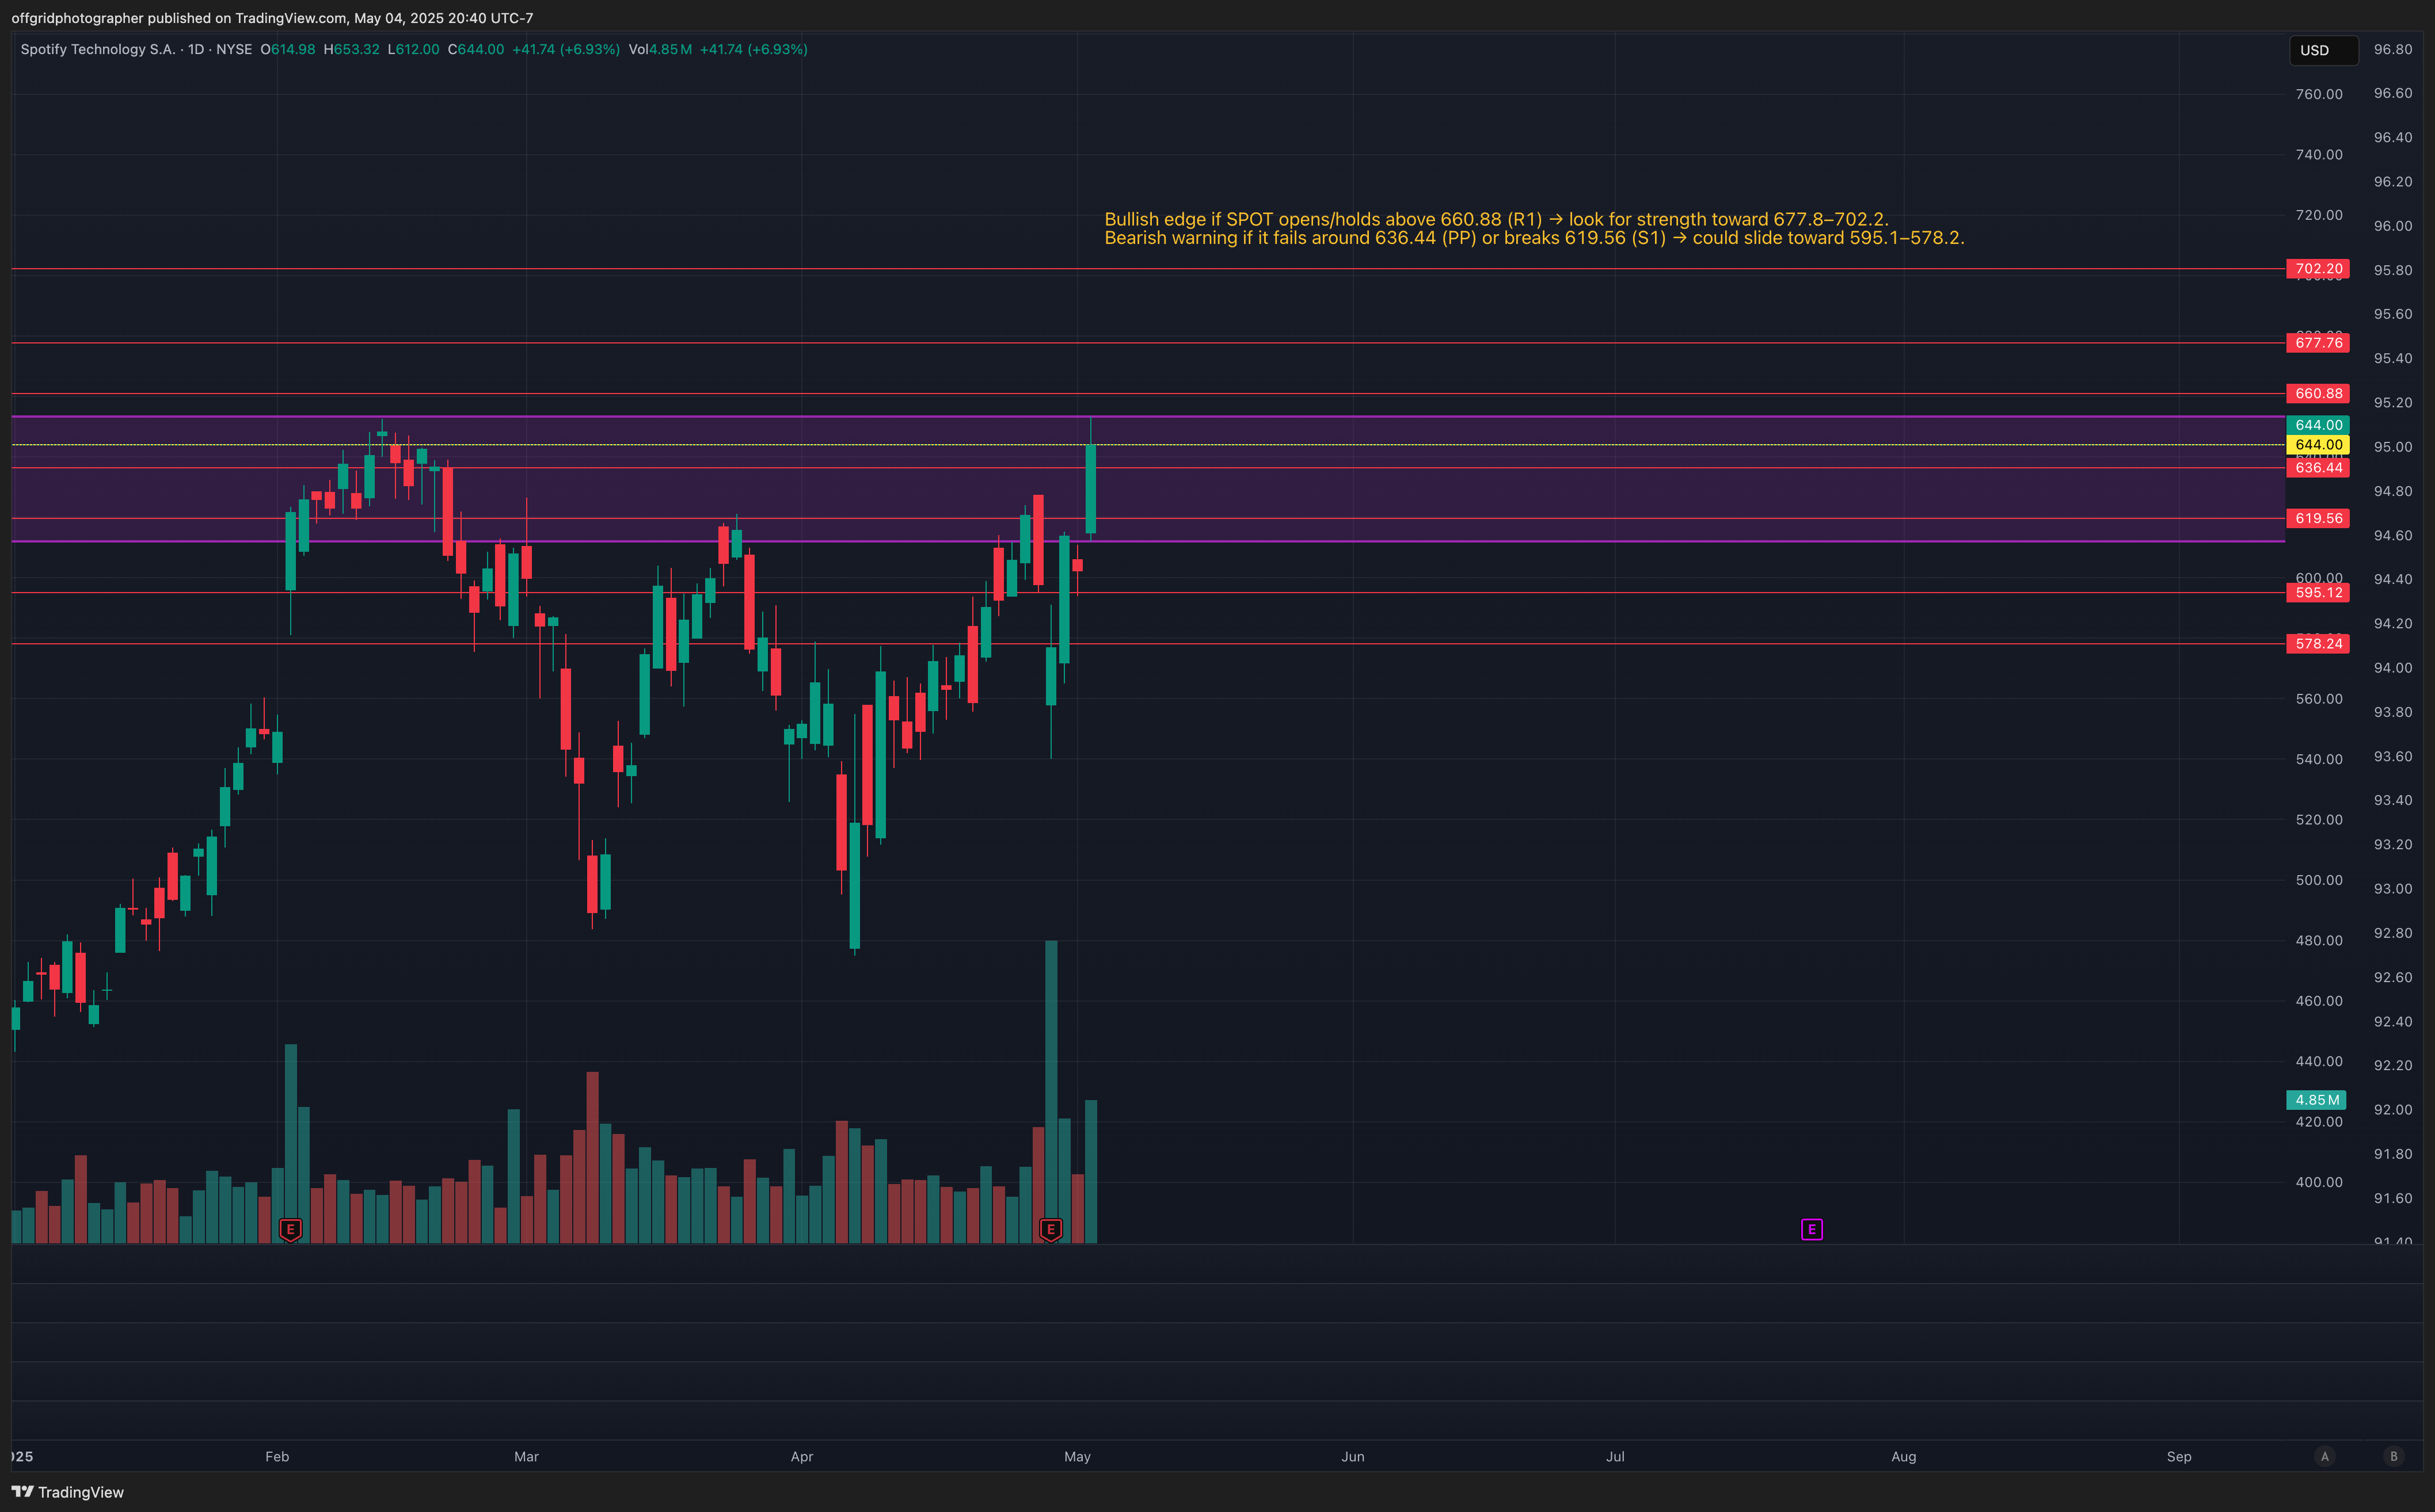Click the low value L612.00

(x=413, y=49)
